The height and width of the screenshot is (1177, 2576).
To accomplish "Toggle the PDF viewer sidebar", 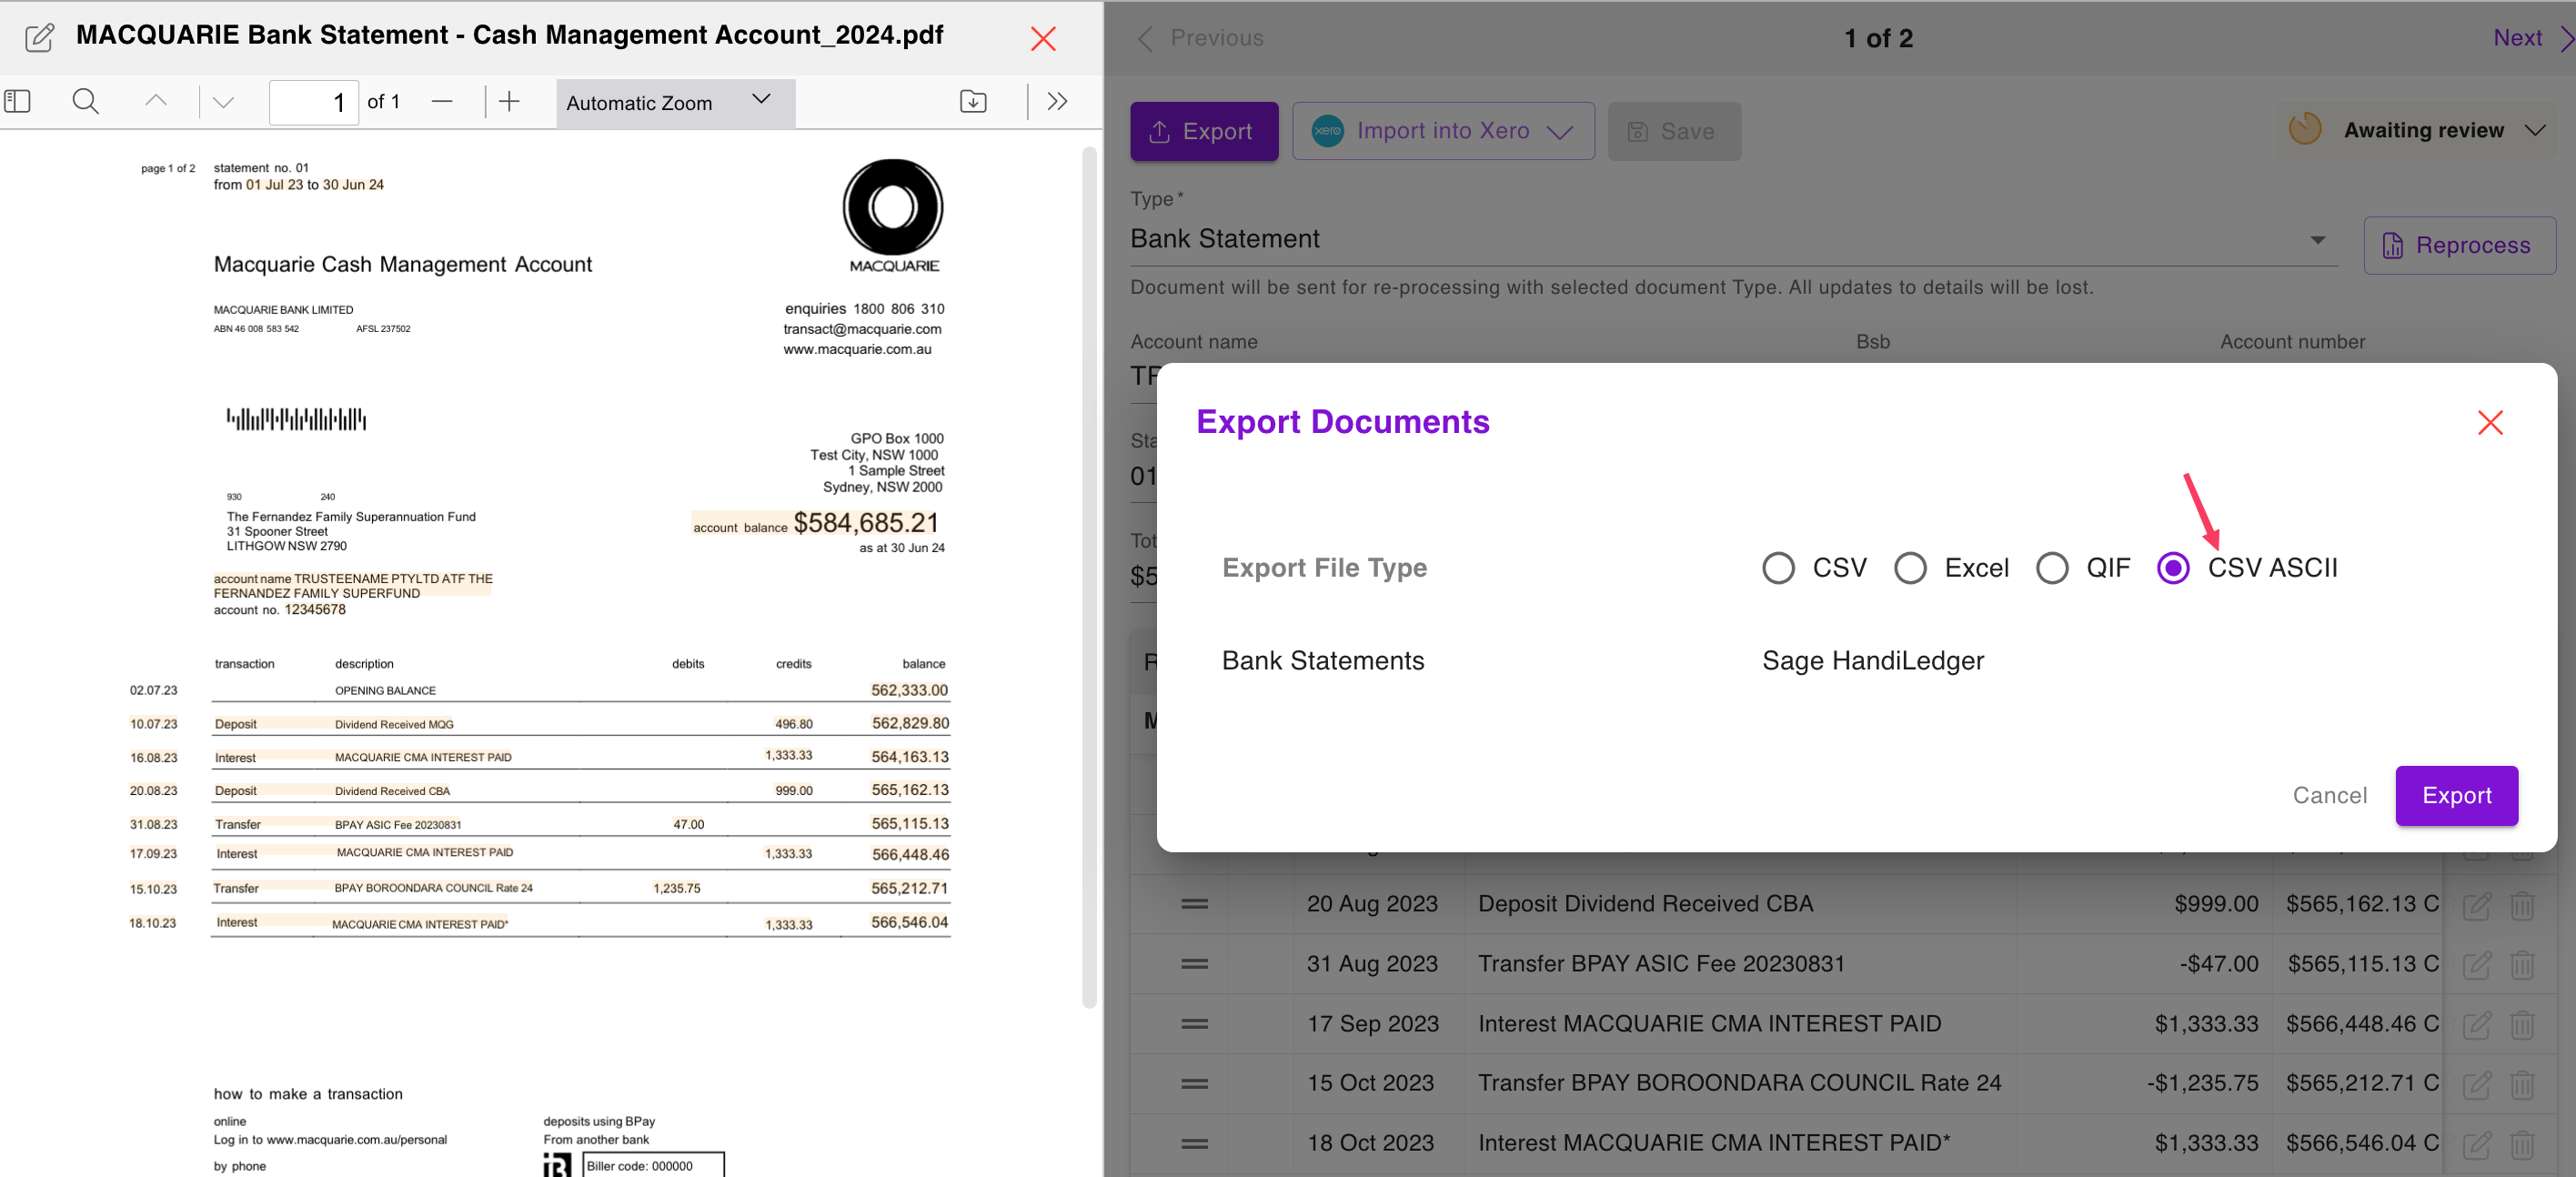I will (18, 101).
